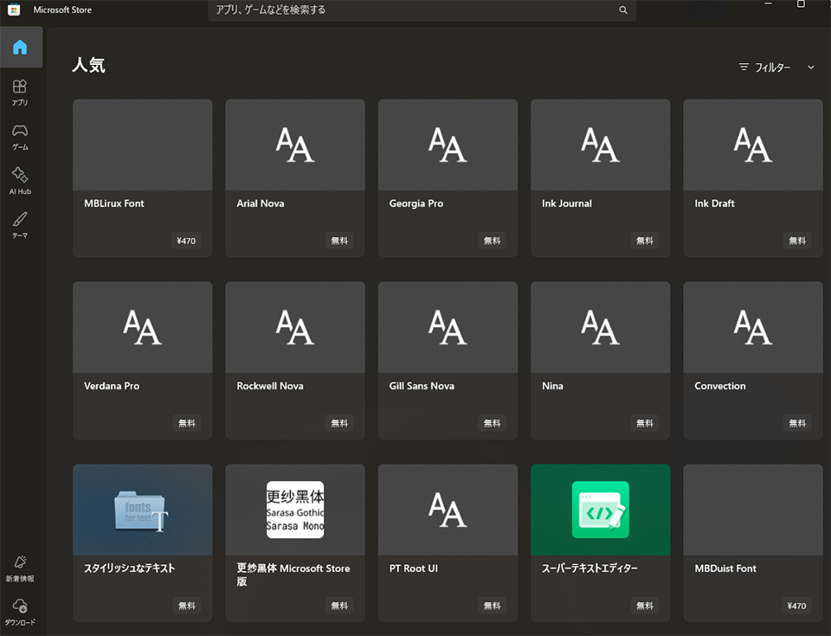
Task: Click the 無料 badge on Gill Sans Nova
Action: [492, 423]
